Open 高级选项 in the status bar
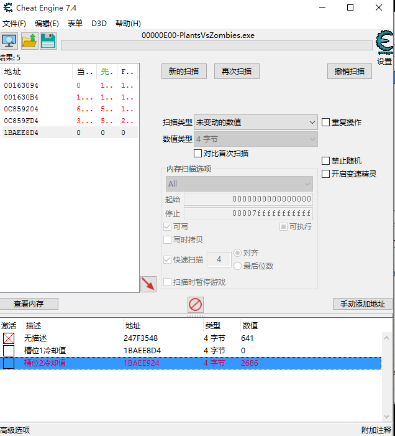The width and height of the screenshot is (395, 436). click(x=15, y=430)
